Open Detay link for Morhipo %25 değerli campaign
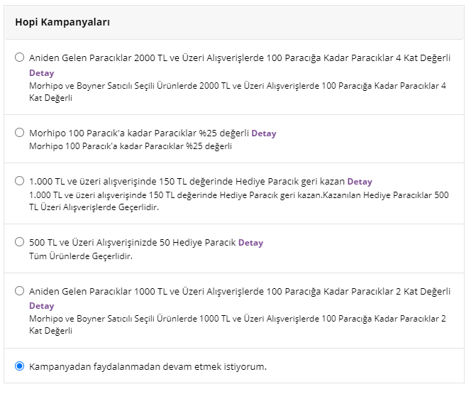The height and width of the screenshot is (394, 471). point(264,133)
